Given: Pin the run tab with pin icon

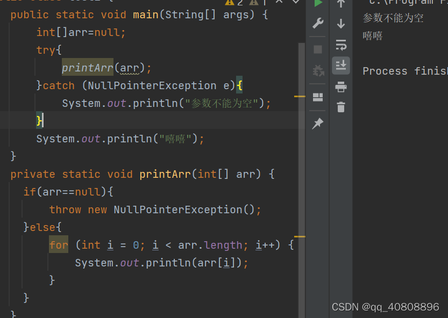Looking at the screenshot, I should coord(318,124).
